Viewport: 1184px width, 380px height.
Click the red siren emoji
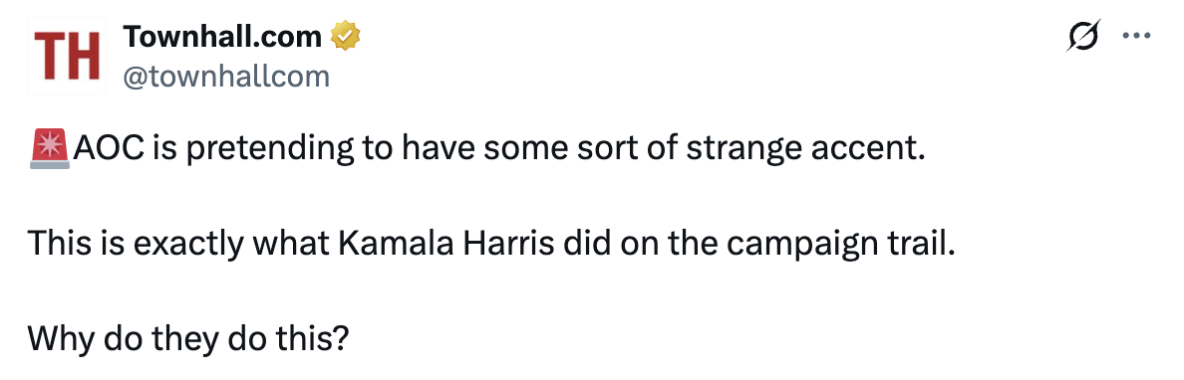(x=50, y=148)
